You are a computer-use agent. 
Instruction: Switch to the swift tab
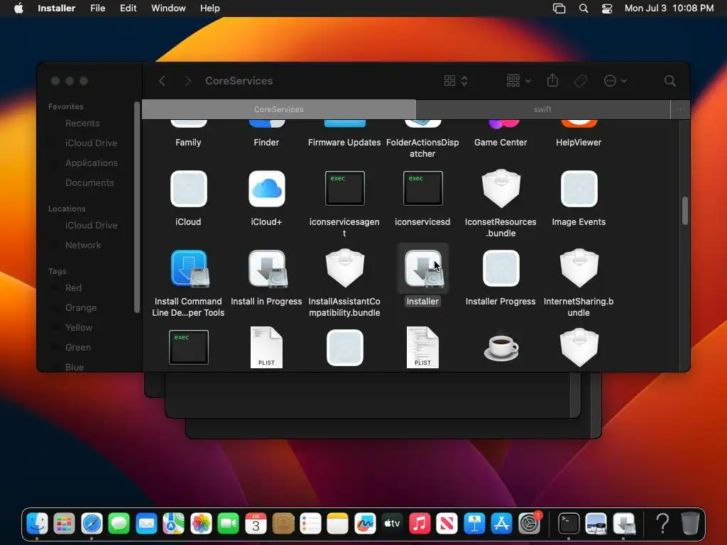coord(543,109)
